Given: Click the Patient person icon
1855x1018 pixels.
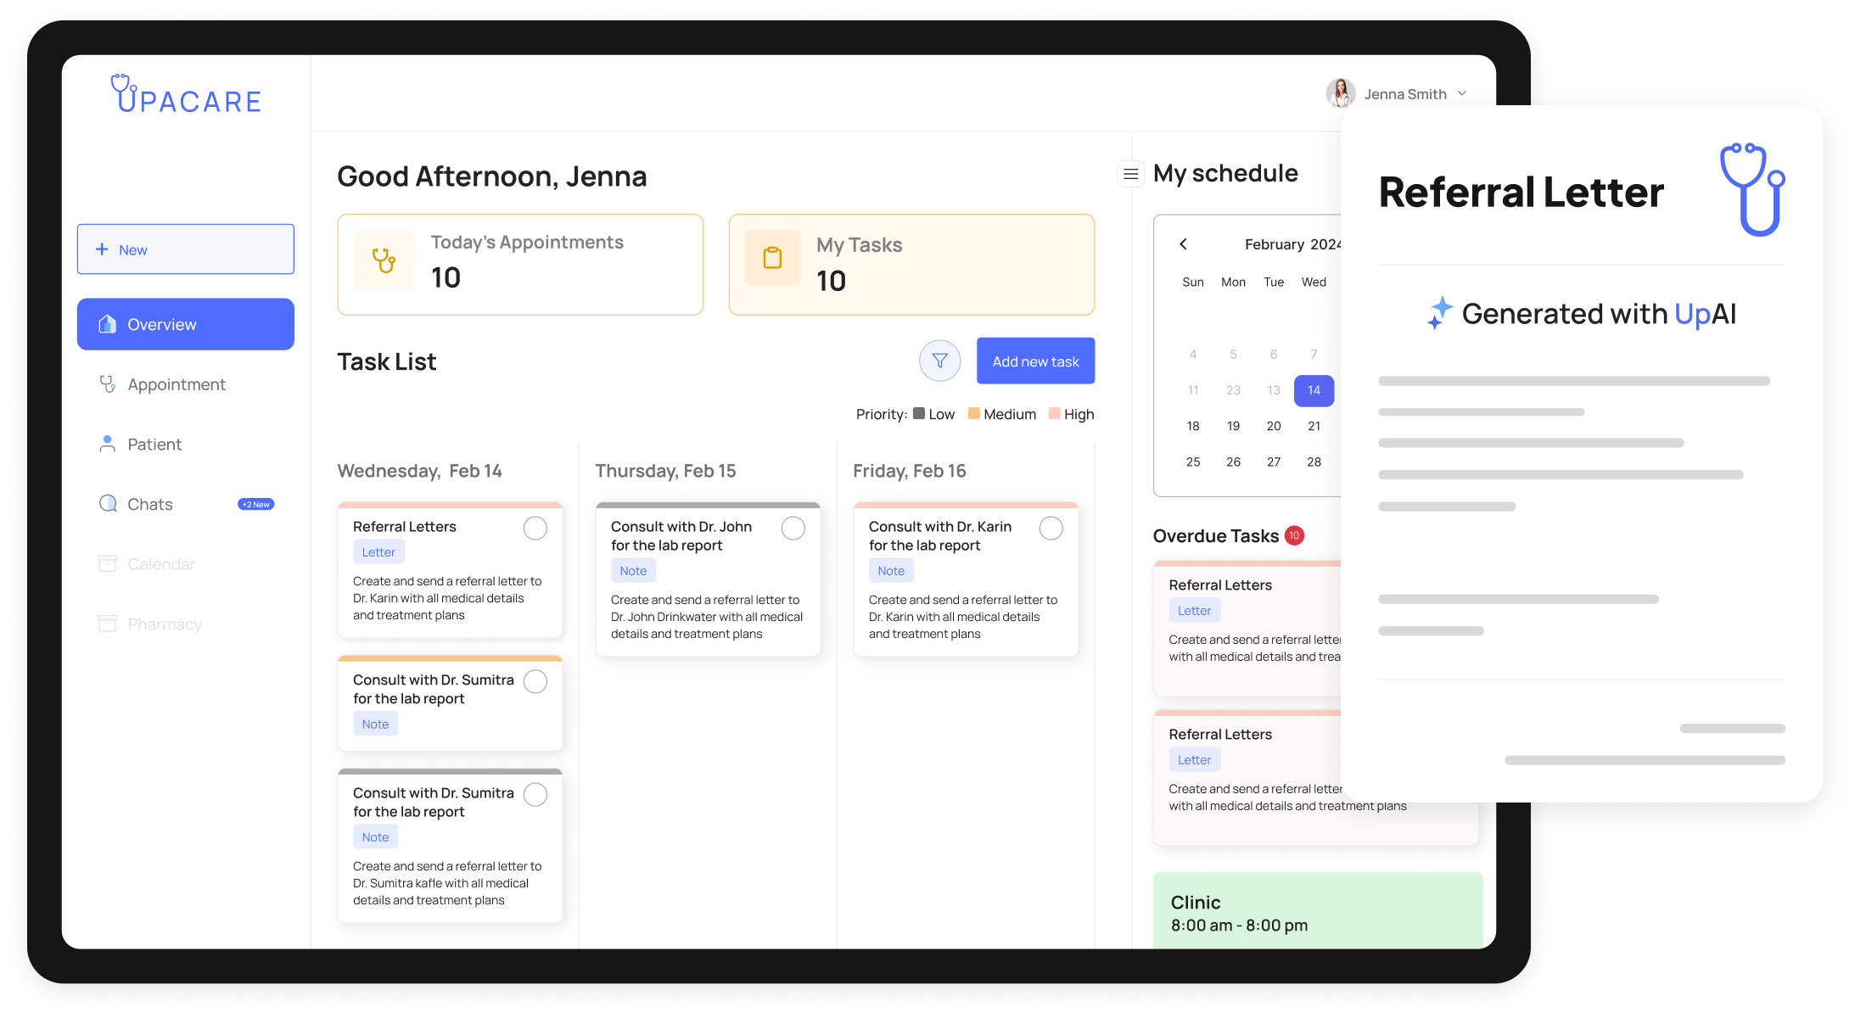Looking at the screenshot, I should tap(107, 444).
